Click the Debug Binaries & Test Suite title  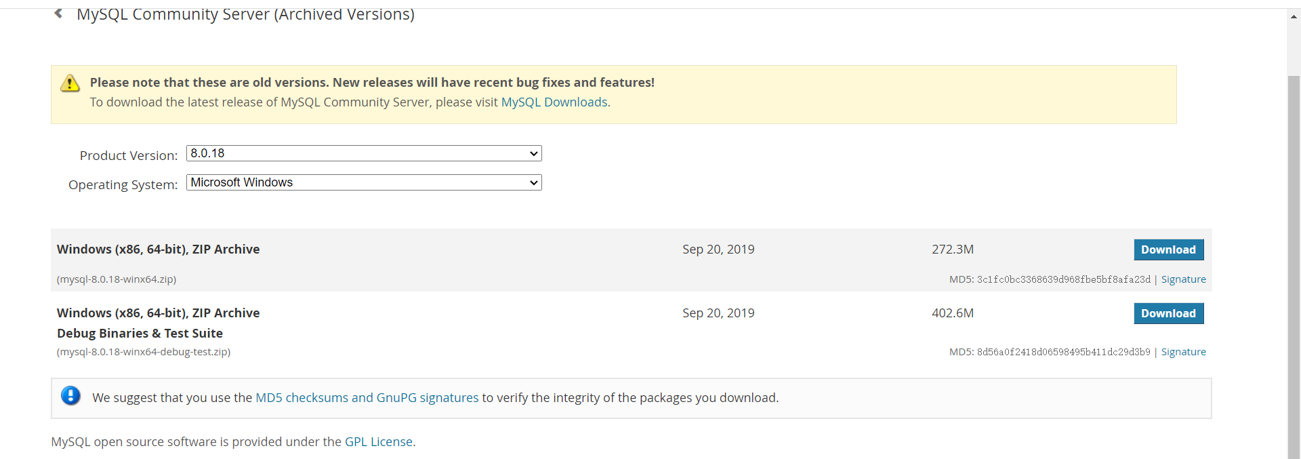tap(140, 334)
